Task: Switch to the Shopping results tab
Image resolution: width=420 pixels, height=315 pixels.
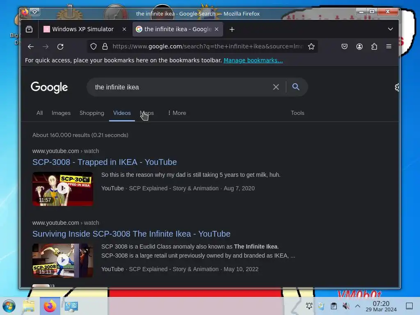Action: point(91,113)
